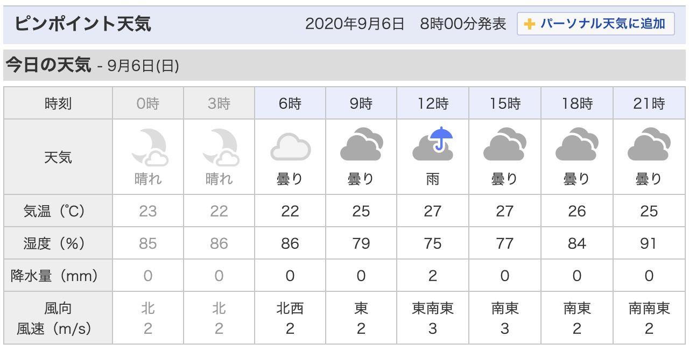
Task: Click the plus icon on パーソナル天気に追加
Action: [x=530, y=24]
